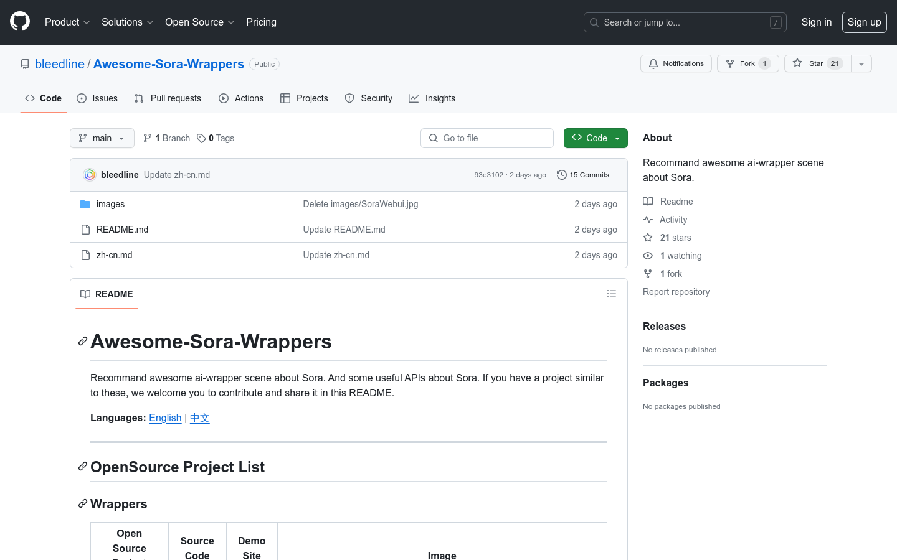
Task: Toggle repository Notifications bell
Action: [x=676, y=63]
